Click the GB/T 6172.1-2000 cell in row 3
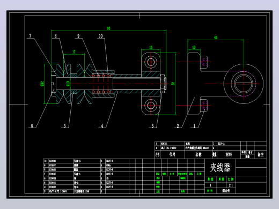Viewport: 279px width, 209px height. point(58,191)
